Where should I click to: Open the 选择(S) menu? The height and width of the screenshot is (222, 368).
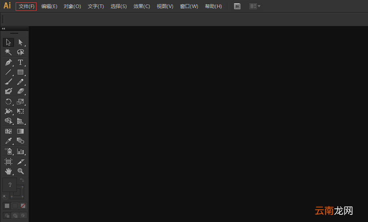point(118,6)
